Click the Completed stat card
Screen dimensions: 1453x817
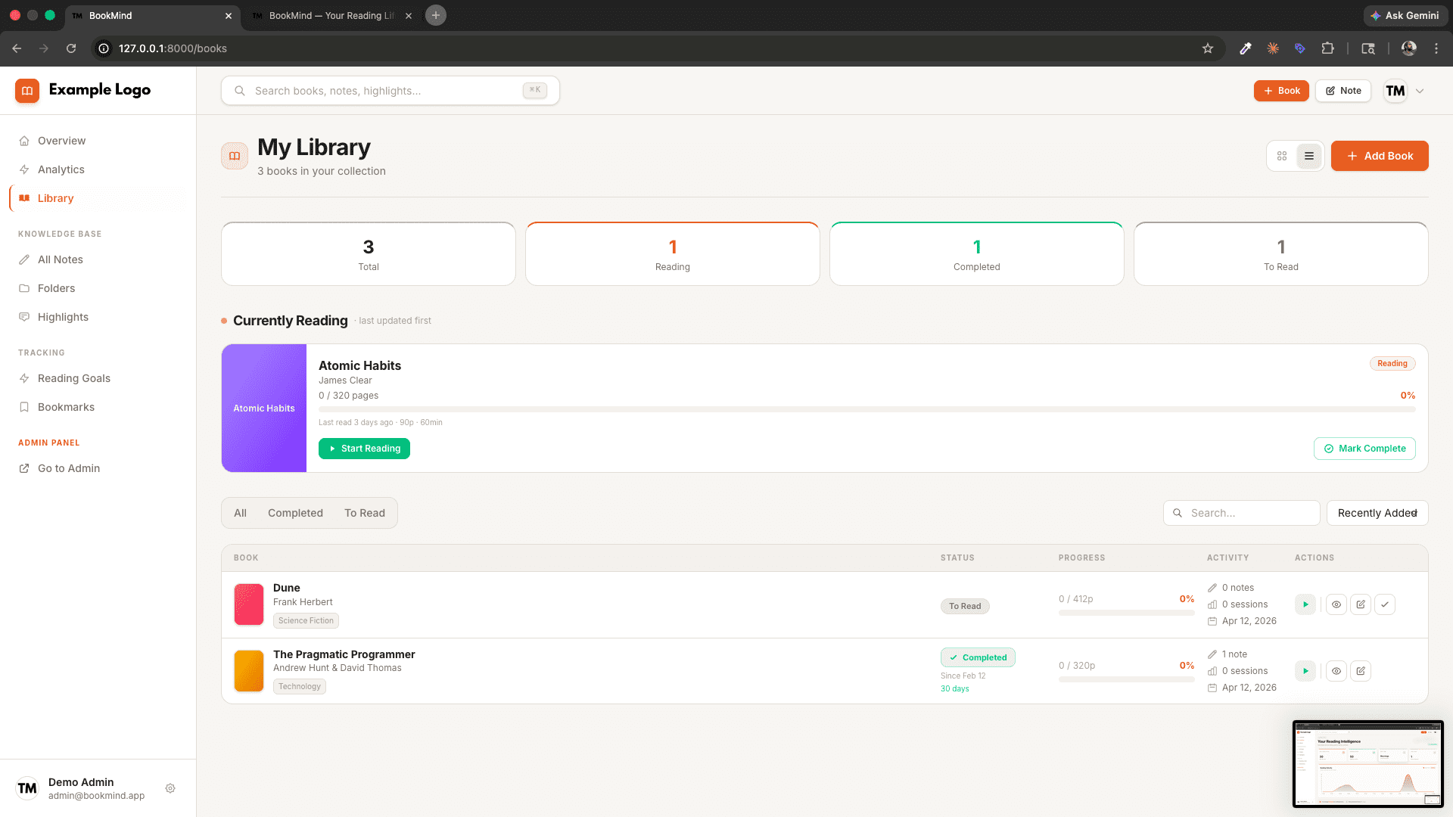[977, 253]
